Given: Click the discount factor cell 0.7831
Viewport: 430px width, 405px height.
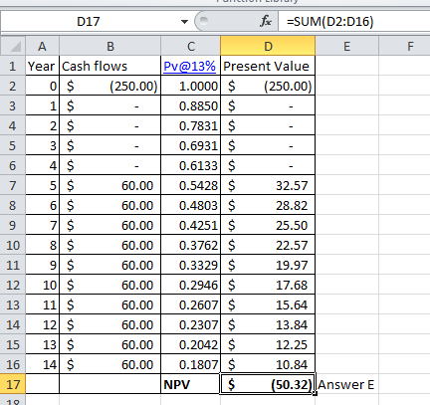Looking at the screenshot, I should coord(191,125).
